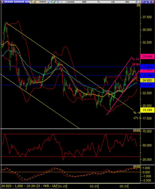Open the TL currency dropdown

coord(99,2)
